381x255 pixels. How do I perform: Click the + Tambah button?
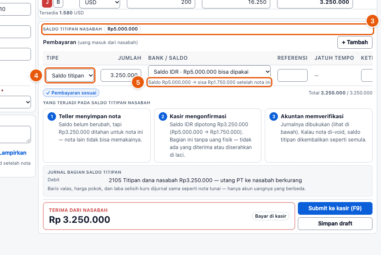coord(355,42)
